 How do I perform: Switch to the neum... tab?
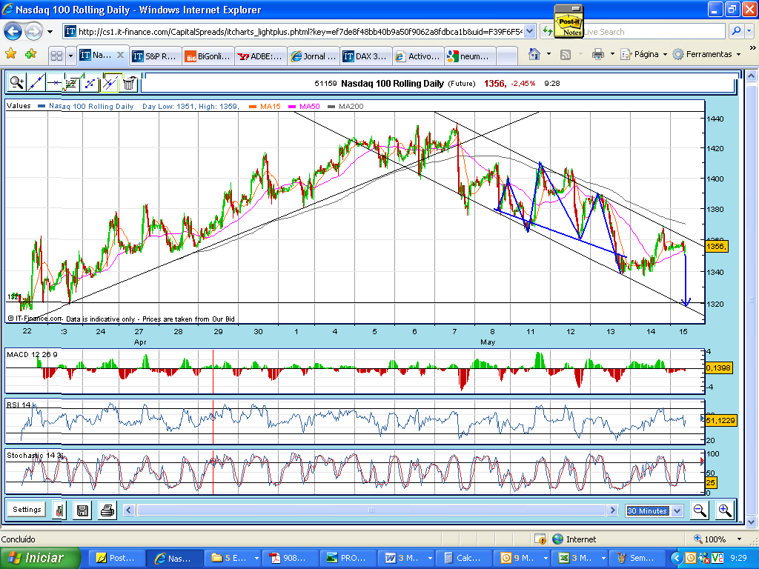(x=471, y=56)
